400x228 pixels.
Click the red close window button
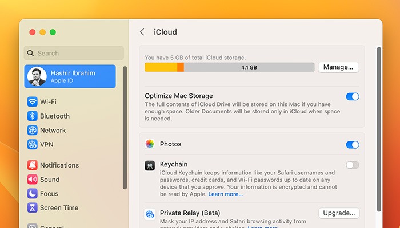pyautogui.click(x=33, y=32)
